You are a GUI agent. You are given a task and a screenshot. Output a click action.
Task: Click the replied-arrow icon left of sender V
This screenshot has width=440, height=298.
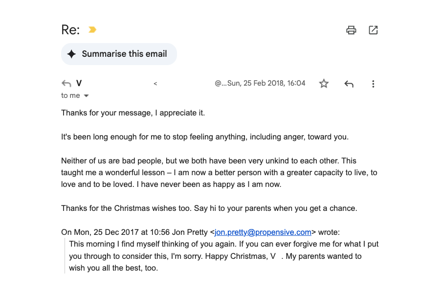click(66, 84)
